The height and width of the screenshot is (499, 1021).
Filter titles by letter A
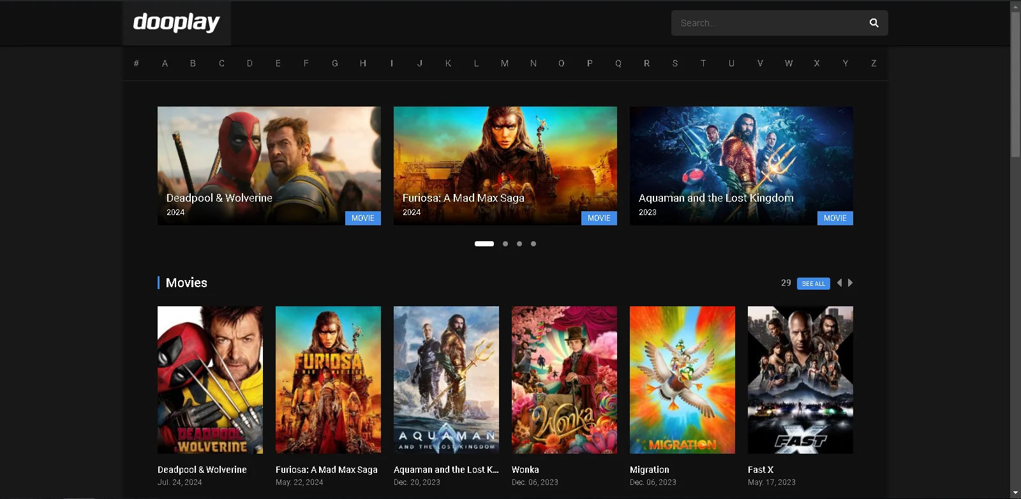pos(165,63)
